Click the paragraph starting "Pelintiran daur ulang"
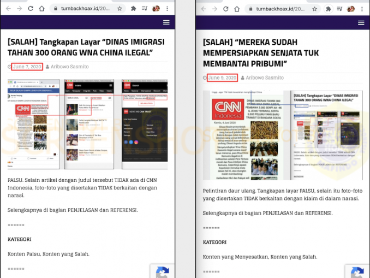 [x=283, y=194]
